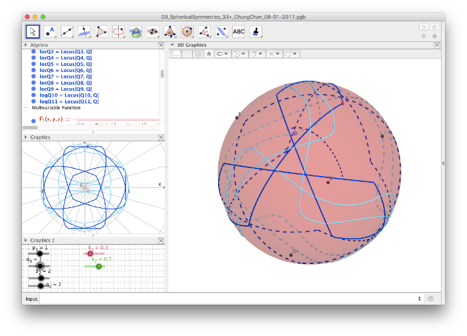
Task: Click the green k2 = 0.7 slider handle
Action: pyautogui.click(x=99, y=267)
